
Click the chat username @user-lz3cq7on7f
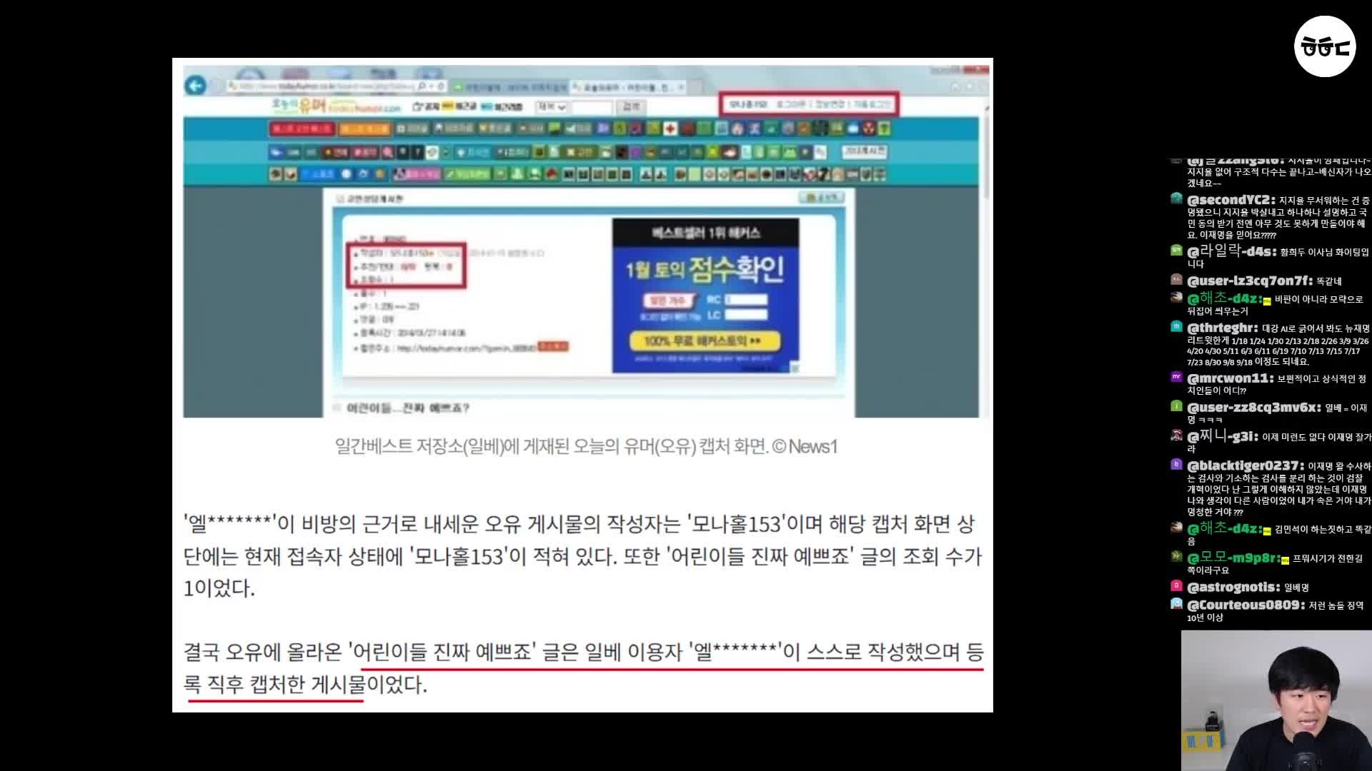[1250, 281]
